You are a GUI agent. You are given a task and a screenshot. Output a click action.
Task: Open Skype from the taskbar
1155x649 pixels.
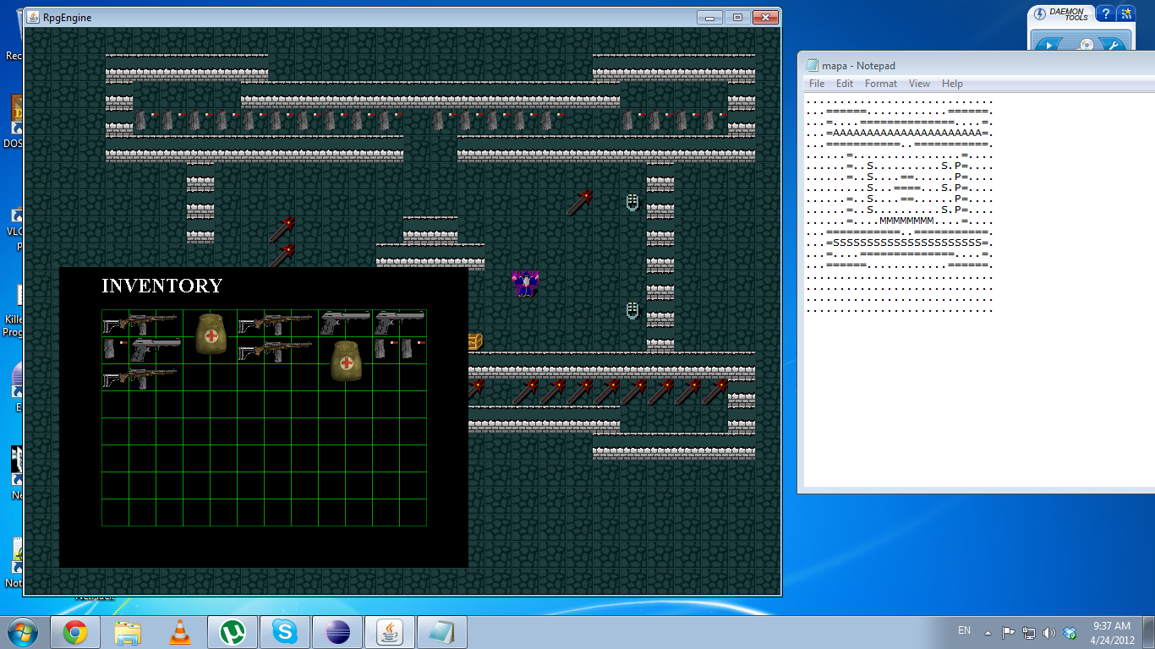(284, 632)
